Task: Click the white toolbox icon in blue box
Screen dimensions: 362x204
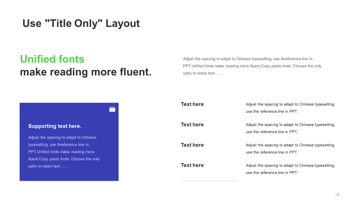Action: click(x=112, y=109)
